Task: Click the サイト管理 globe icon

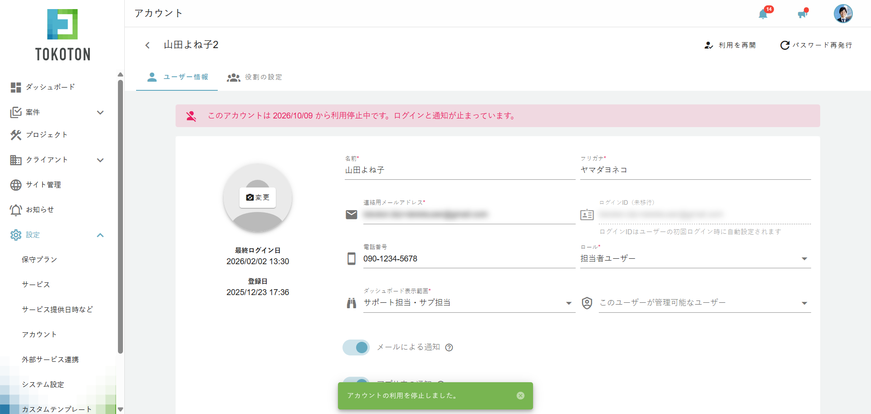Action: pos(16,185)
